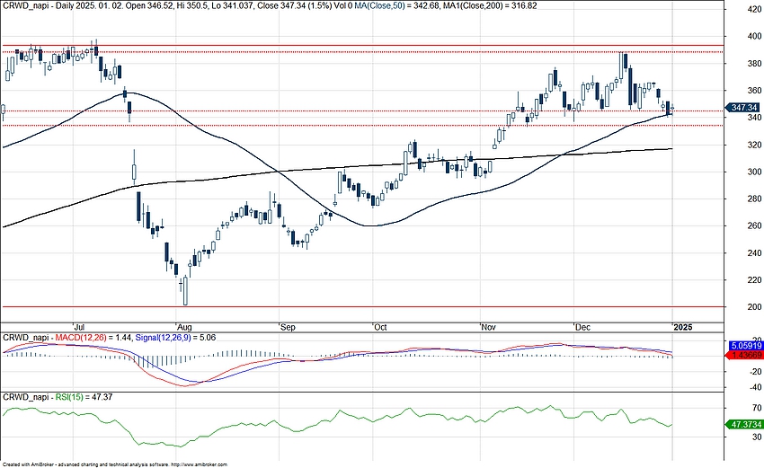The height and width of the screenshot is (468, 764).
Task: Click the 70 label on RSI axis
Action: pyautogui.click(x=757, y=408)
